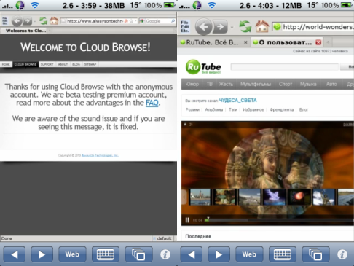This screenshot has height=266, width=354.
Task: Click the alwaysontechnologies URL address field
Action: [x=95, y=21]
